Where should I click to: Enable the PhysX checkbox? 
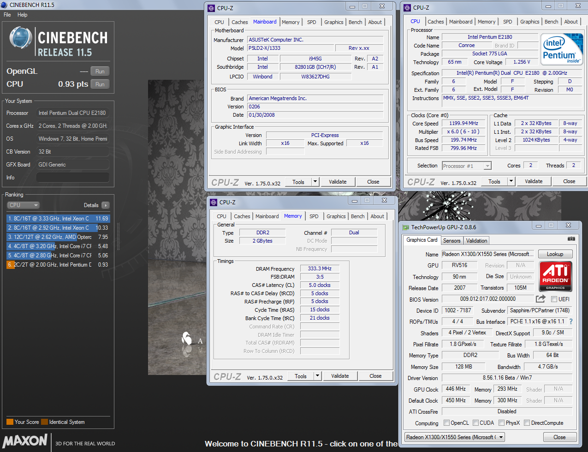501,422
